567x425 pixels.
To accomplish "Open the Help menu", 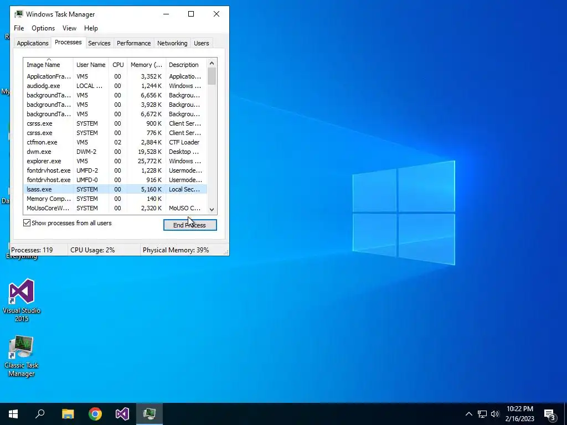I will coord(91,28).
